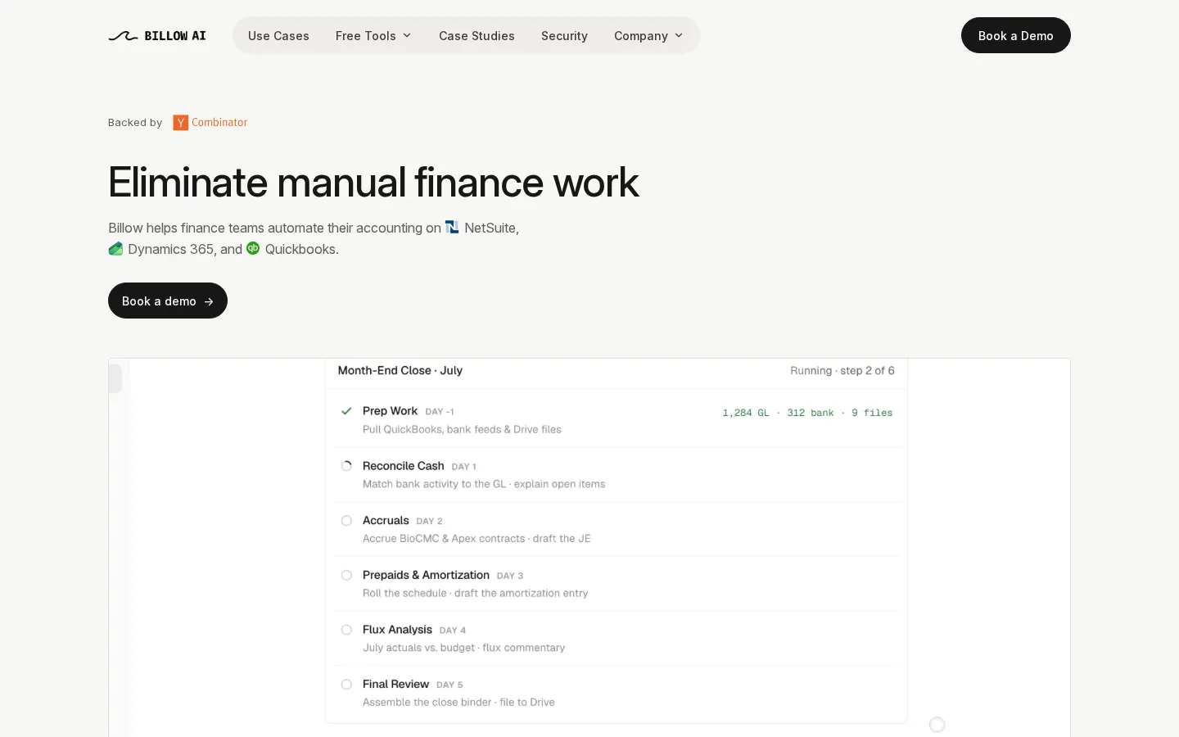
Task: Click the Company chevron arrow
Action: (679, 36)
